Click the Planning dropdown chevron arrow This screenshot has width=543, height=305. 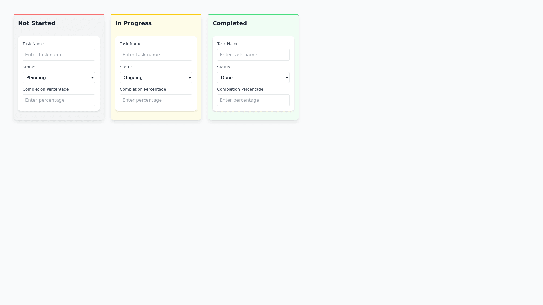point(92,77)
